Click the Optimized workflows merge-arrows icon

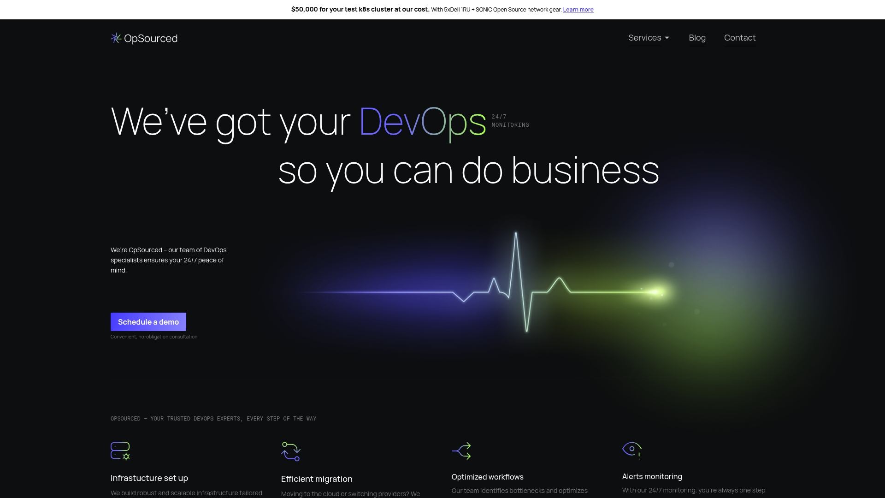[x=461, y=451]
